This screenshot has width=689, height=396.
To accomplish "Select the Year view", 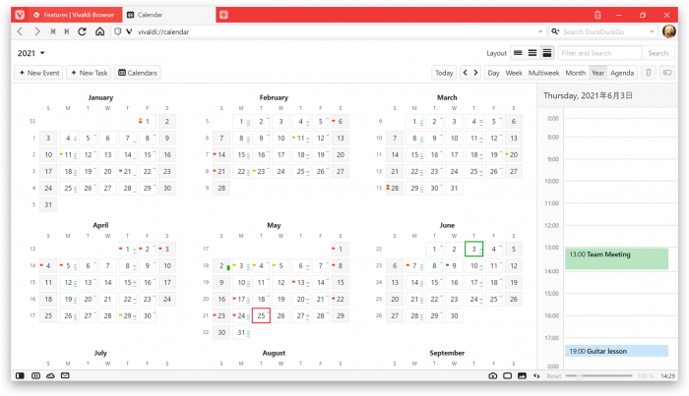I will (598, 73).
